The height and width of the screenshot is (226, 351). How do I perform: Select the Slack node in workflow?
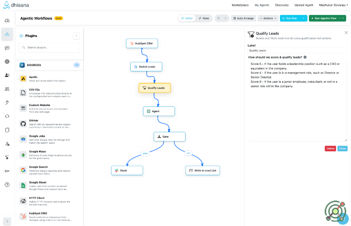pyautogui.click(x=127, y=170)
